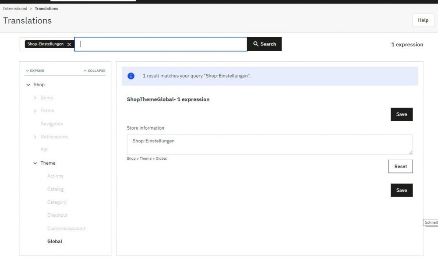The height and width of the screenshot is (261, 438).
Task: Open the Help page
Action: point(423,20)
